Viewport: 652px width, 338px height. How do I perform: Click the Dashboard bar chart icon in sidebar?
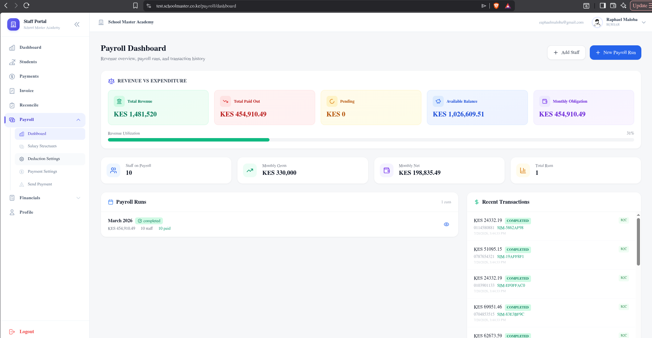(x=12, y=48)
